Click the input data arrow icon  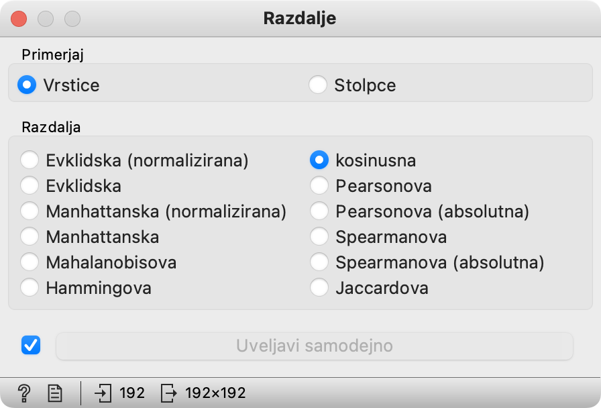point(103,393)
